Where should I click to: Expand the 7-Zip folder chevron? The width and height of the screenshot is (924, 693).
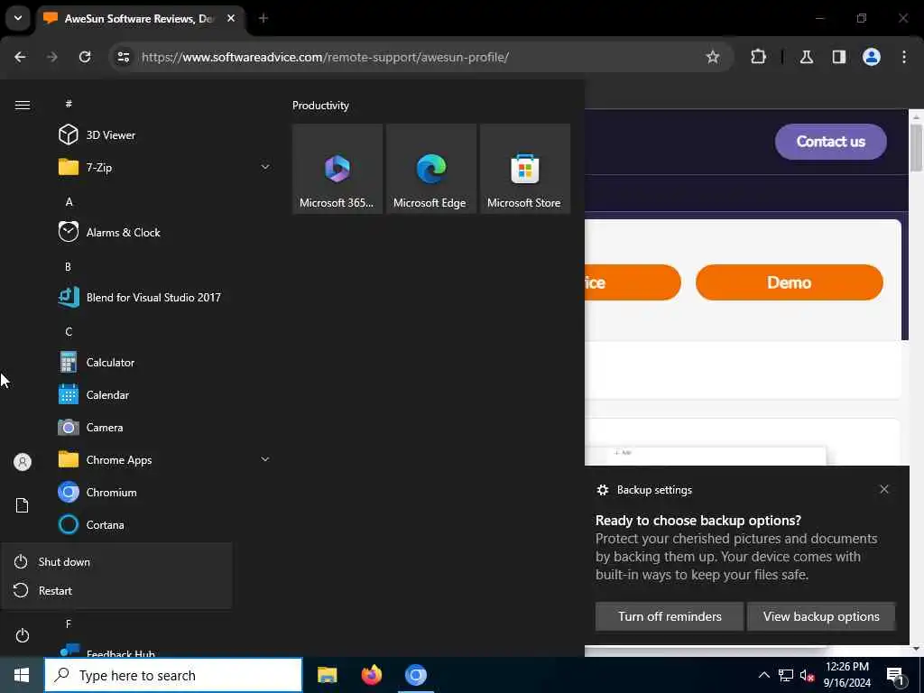click(x=265, y=167)
